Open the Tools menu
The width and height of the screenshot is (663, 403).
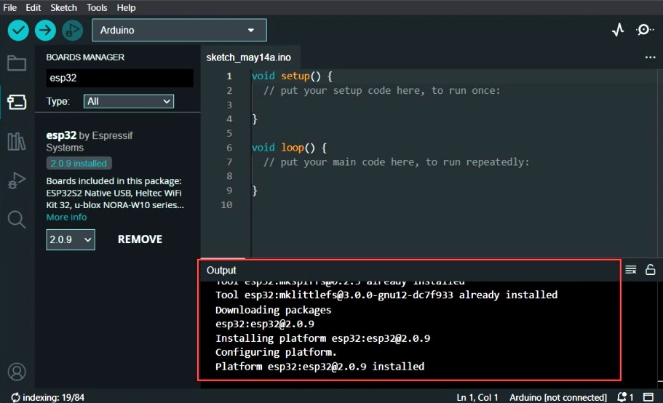click(97, 7)
